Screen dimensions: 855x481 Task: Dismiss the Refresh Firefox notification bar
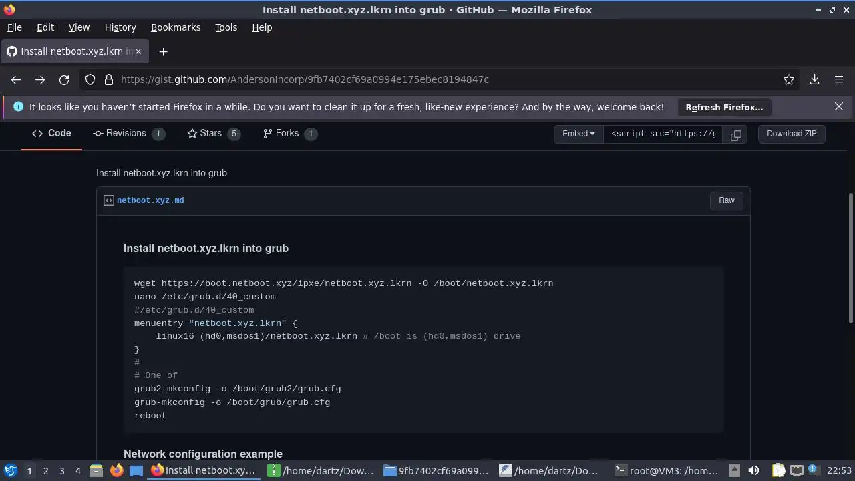(839, 107)
